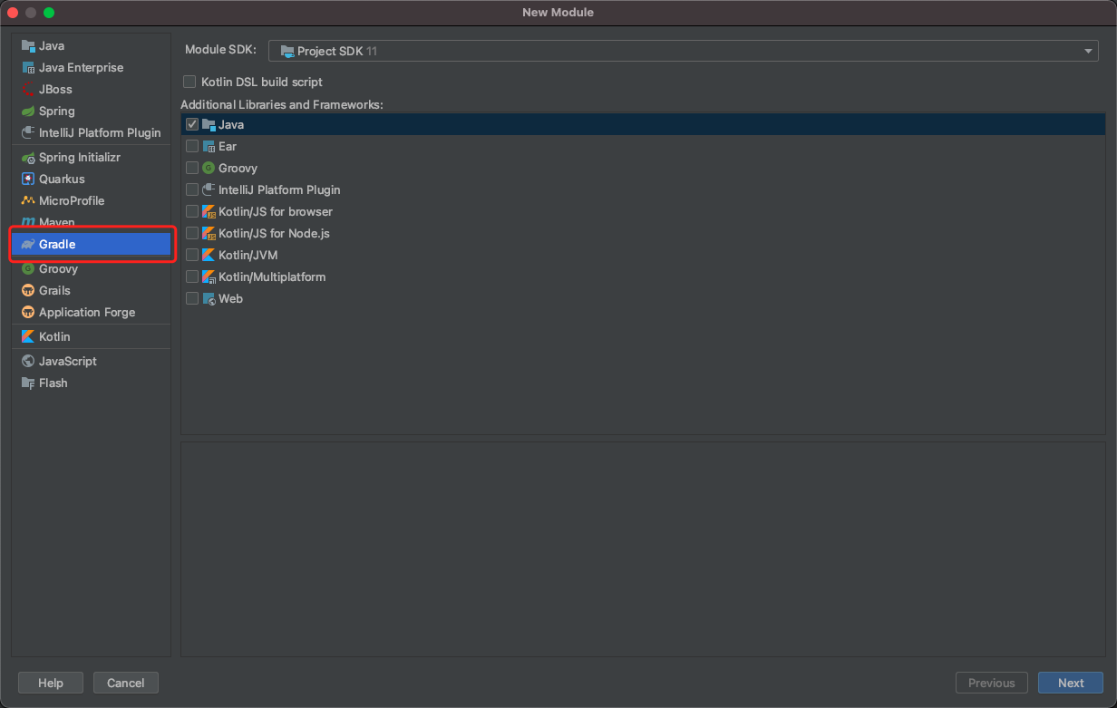
Task: Click the Kotlin/Multiplatform row text
Action: [272, 276]
